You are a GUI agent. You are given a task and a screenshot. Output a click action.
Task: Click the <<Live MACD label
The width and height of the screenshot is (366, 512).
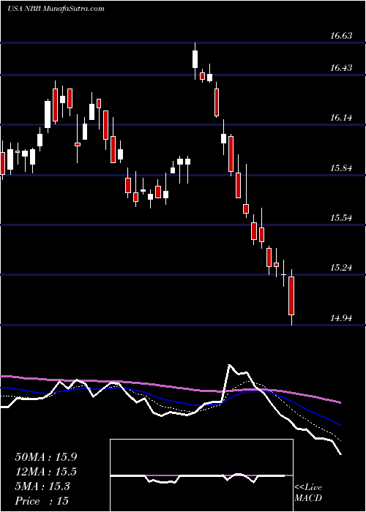coord(308,493)
